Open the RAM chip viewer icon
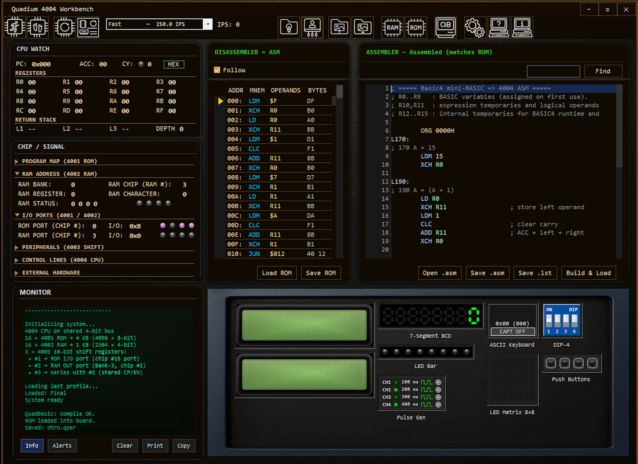 point(392,27)
